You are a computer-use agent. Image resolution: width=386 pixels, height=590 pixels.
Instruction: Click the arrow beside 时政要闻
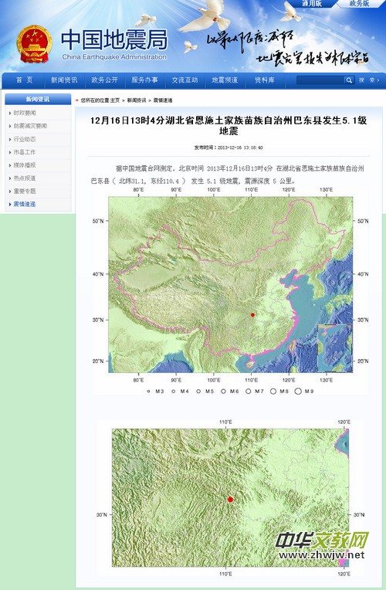pyautogui.click(x=10, y=113)
